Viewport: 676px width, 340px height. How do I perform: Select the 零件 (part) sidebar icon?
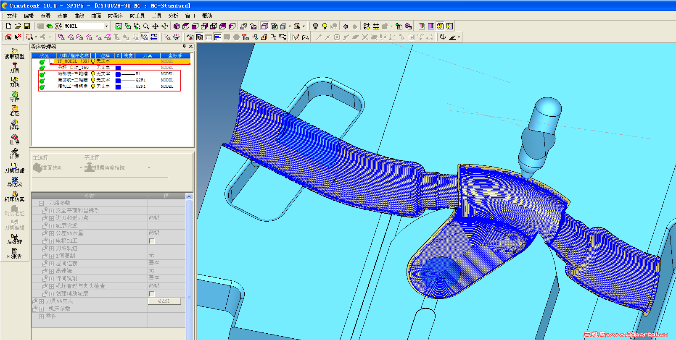[14, 96]
